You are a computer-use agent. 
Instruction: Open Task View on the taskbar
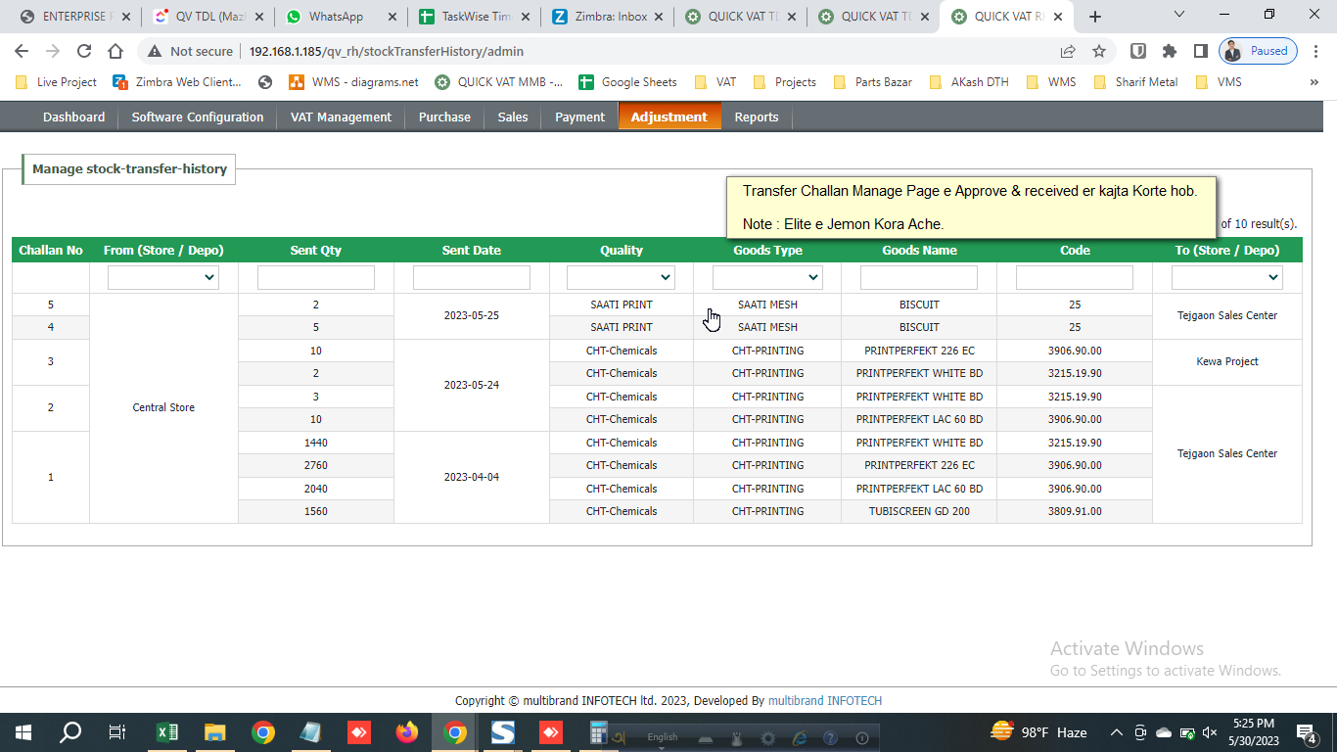tap(117, 732)
